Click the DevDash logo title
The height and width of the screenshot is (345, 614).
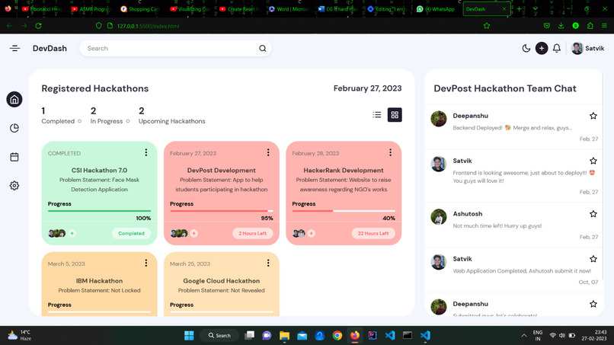[x=50, y=48]
